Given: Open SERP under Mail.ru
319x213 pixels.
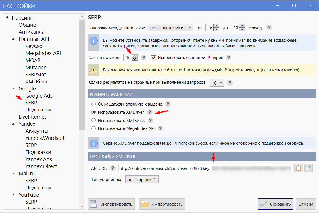Looking at the screenshot, I should click(31, 180).
